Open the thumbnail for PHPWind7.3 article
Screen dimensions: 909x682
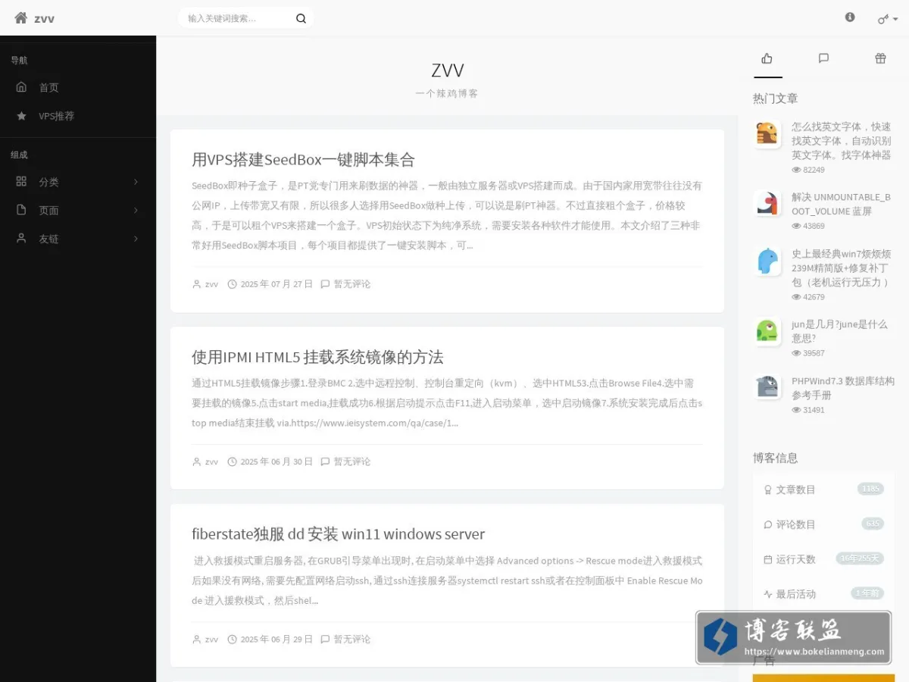(x=767, y=388)
